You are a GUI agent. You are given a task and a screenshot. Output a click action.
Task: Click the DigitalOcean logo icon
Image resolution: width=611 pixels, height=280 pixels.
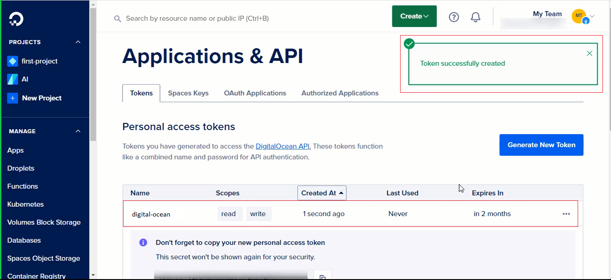[16, 18]
